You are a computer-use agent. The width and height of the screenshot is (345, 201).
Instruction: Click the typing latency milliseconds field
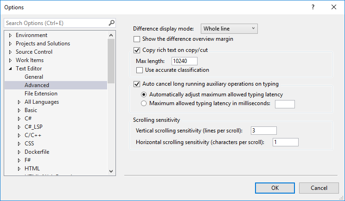[x=285, y=104]
